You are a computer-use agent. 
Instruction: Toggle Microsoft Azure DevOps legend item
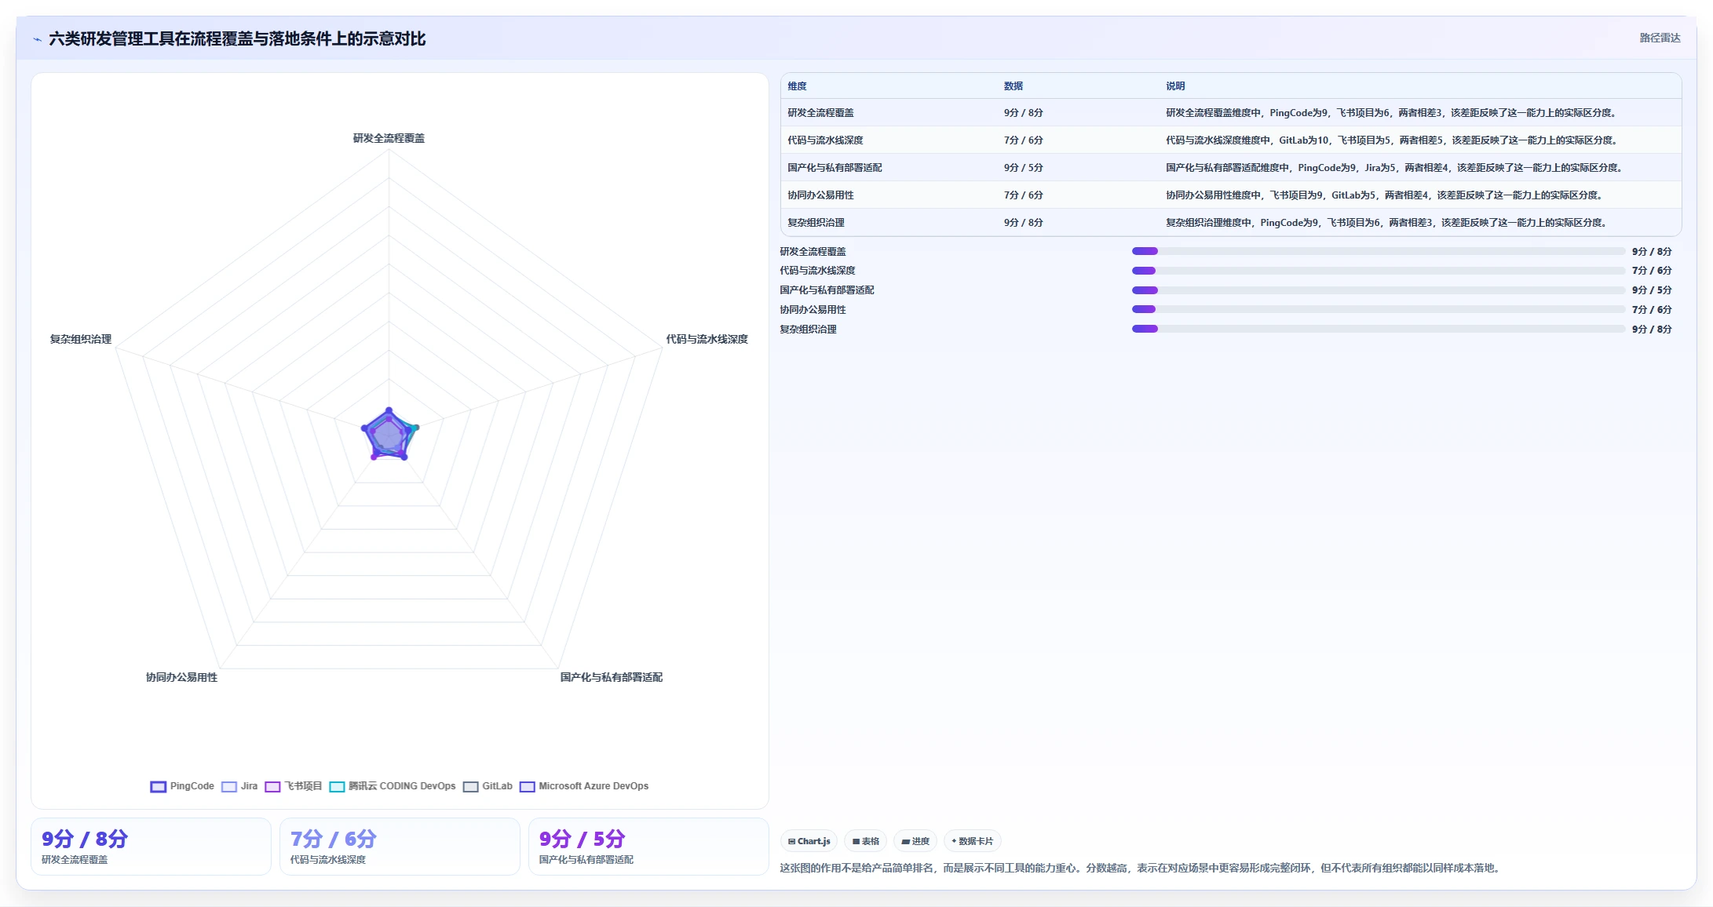(584, 786)
